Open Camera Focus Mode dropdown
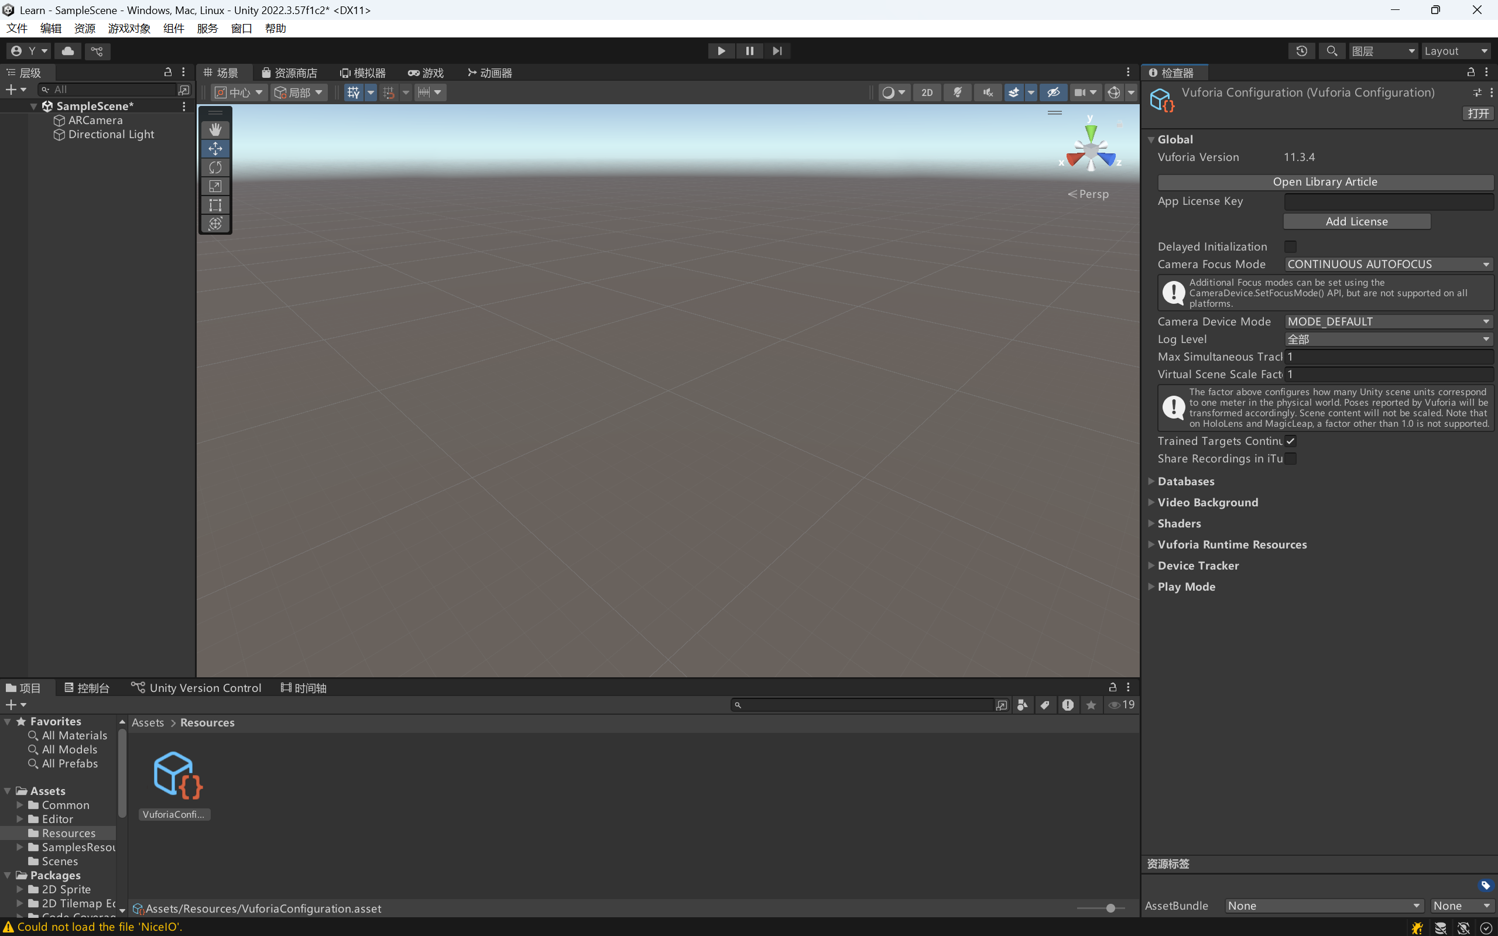 1389,265
